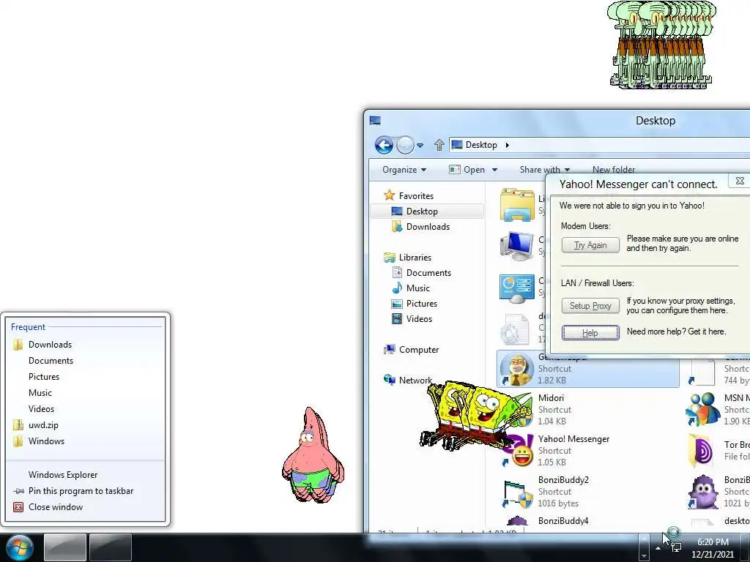Click the Forward arrow in Explorer
The height and width of the screenshot is (562, 750).
(x=405, y=145)
